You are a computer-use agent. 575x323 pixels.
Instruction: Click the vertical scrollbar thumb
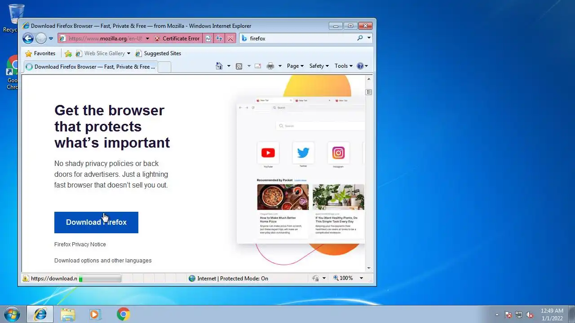(369, 92)
